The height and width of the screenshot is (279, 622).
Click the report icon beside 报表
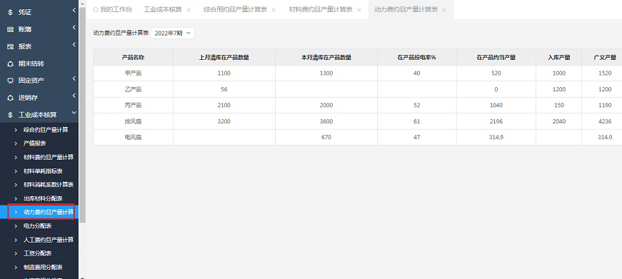(10, 46)
